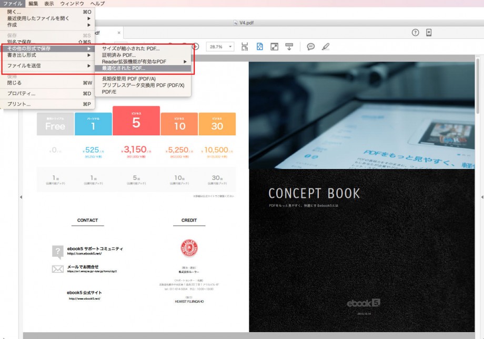Click the fit-width scrolling page icon
Image resolution: width=484 pixels, height=339 pixels.
[245, 47]
